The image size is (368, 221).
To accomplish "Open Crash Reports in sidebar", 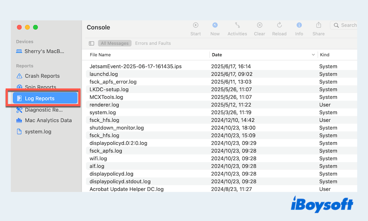I will 42,76.
